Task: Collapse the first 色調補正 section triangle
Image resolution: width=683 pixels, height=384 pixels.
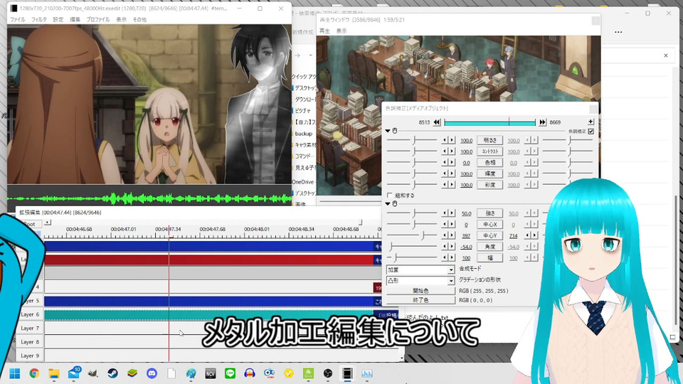Action: point(388,131)
